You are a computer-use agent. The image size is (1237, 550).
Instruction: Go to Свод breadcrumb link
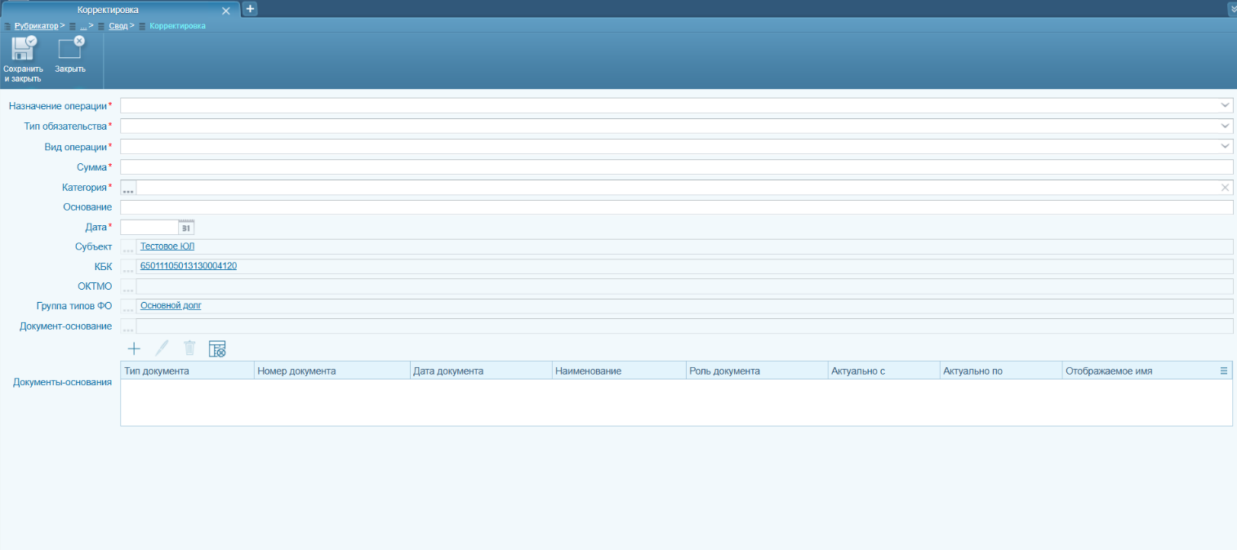point(118,26)
